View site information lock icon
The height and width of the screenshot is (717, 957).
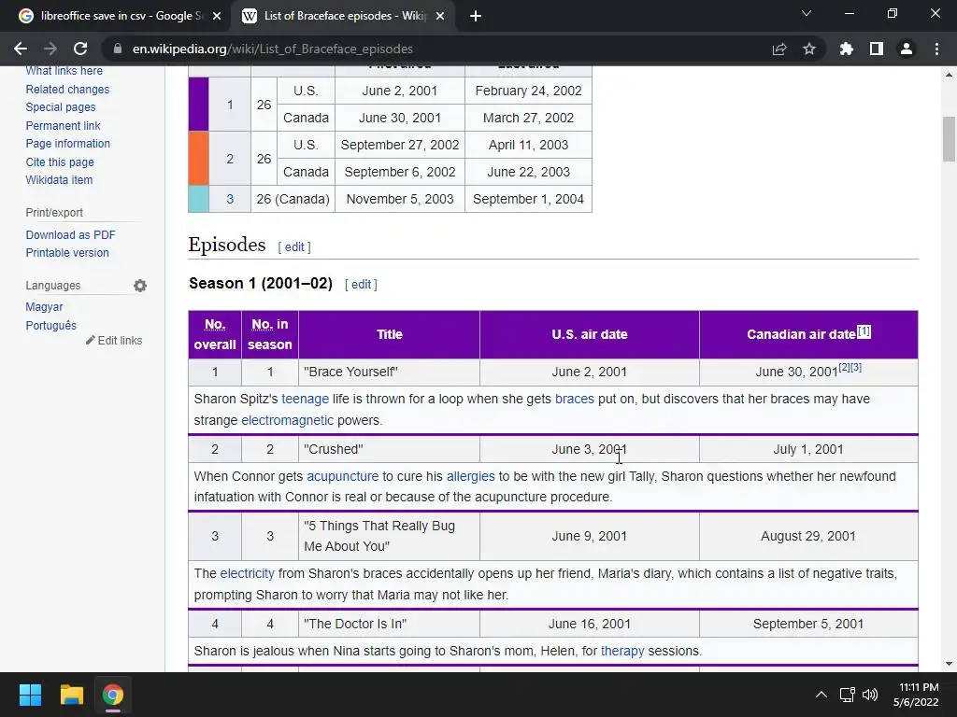pyautogui.click(x=118, y=49)
